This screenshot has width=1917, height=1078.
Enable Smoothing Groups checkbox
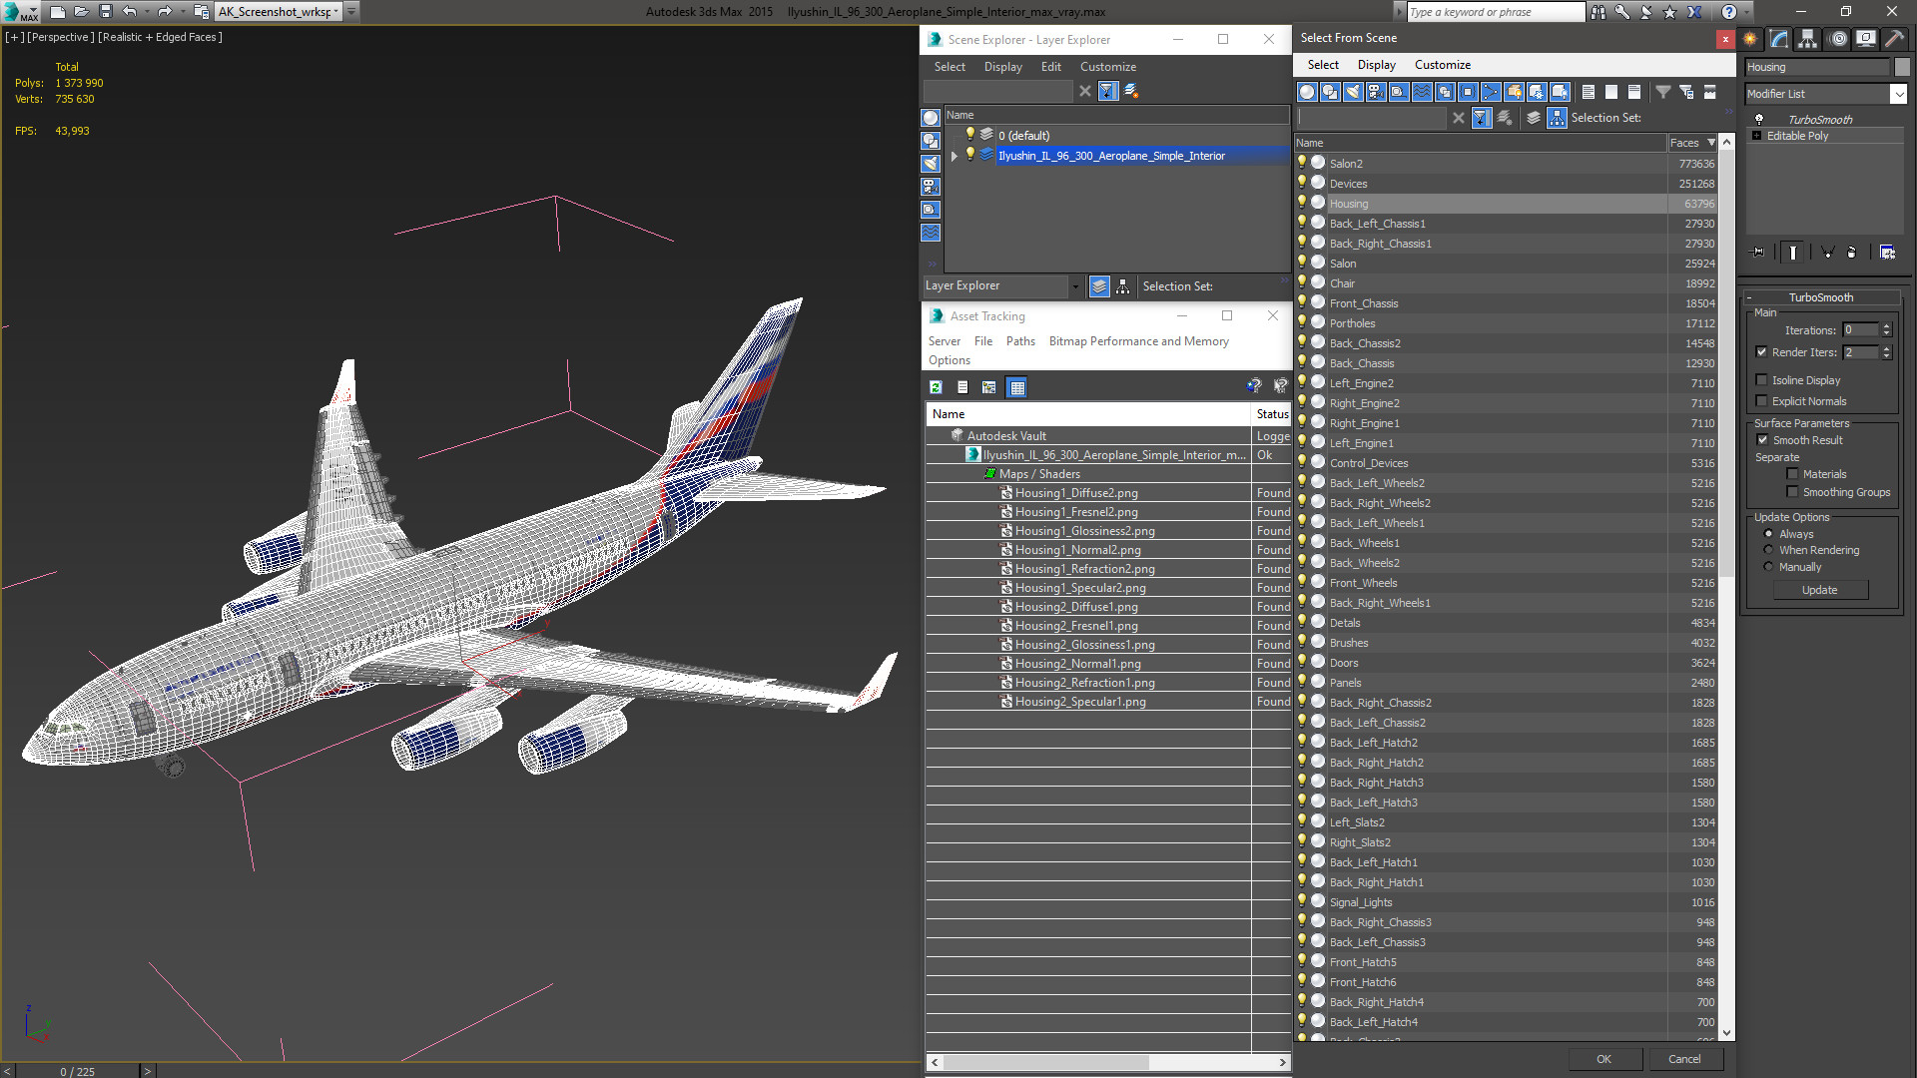[x=1792, y=492]
